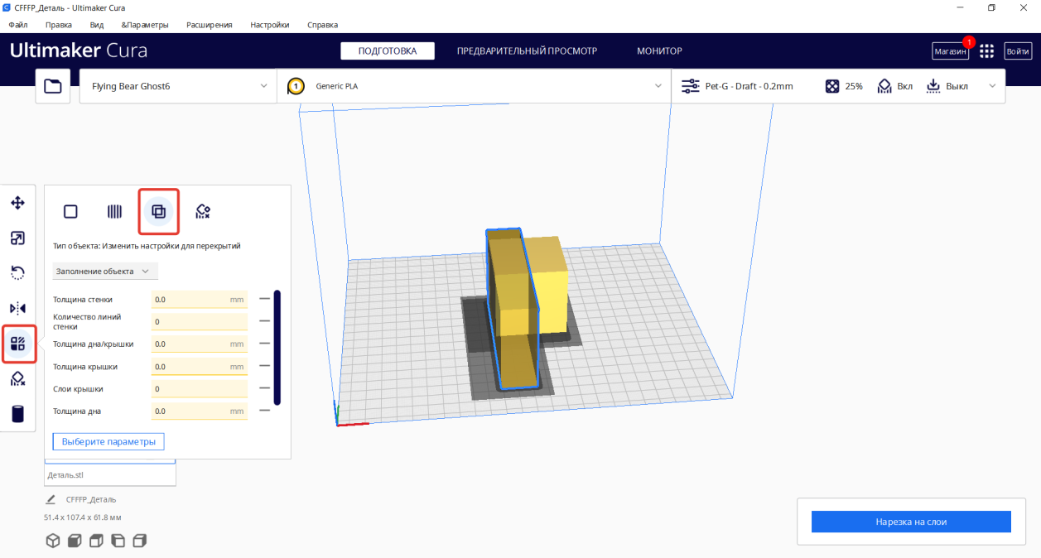Click the adhesion Выкл icon
This screenshot has height=558, width=1041.
(933, 86)
